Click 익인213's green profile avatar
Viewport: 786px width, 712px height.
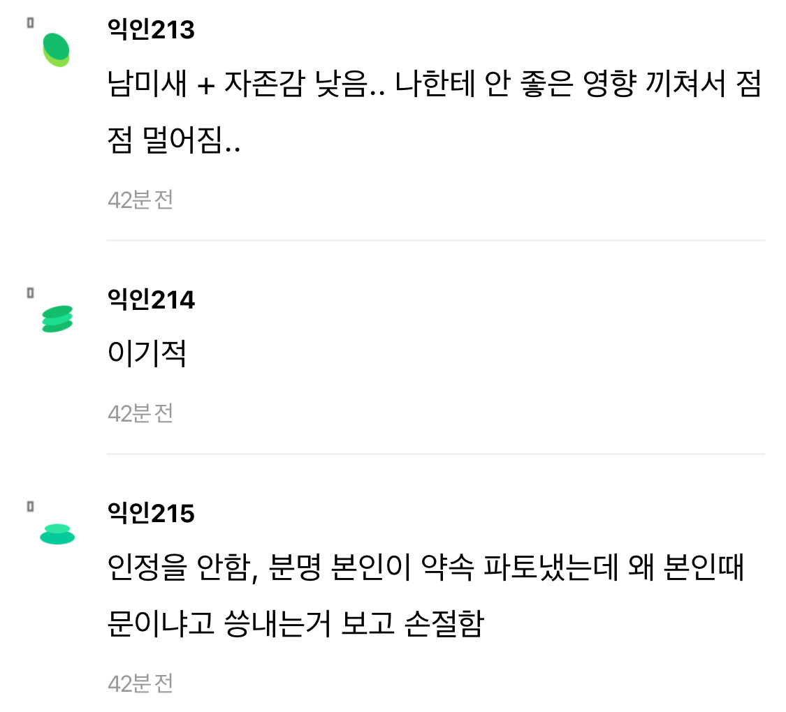tap(57, 50)
